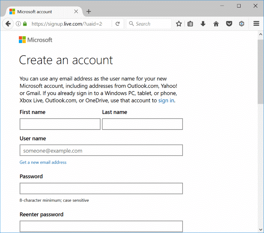Bookmark this page with the star icon
The width and height of the screenshot is (264, 233).
pos(179,24)
